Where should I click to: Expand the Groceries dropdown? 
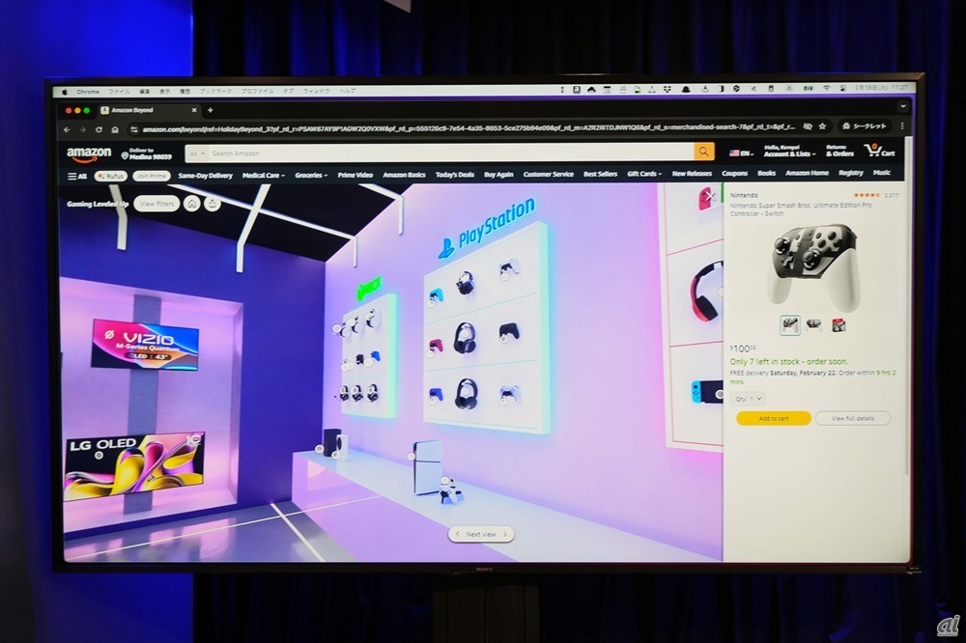[x=311, y=176]
